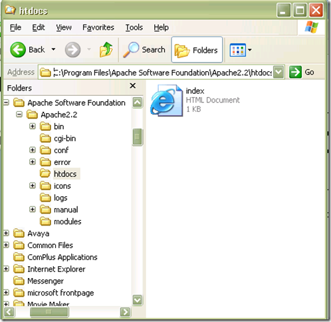
Task: Select the index HTML document icon
Action: 167,100
